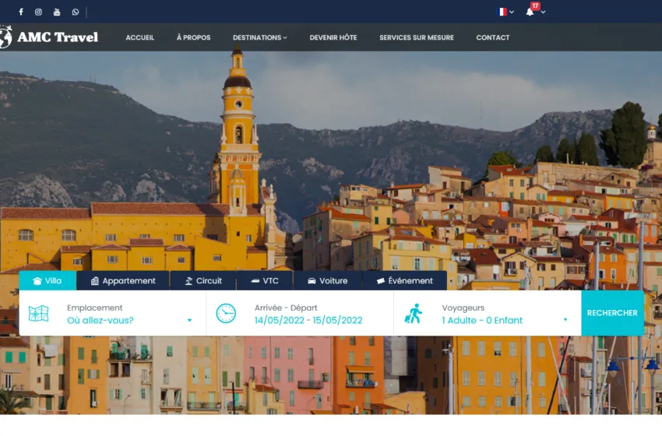Click the date range 14/05/2022 - 15/05/2022 field

[x=308, y=320]
